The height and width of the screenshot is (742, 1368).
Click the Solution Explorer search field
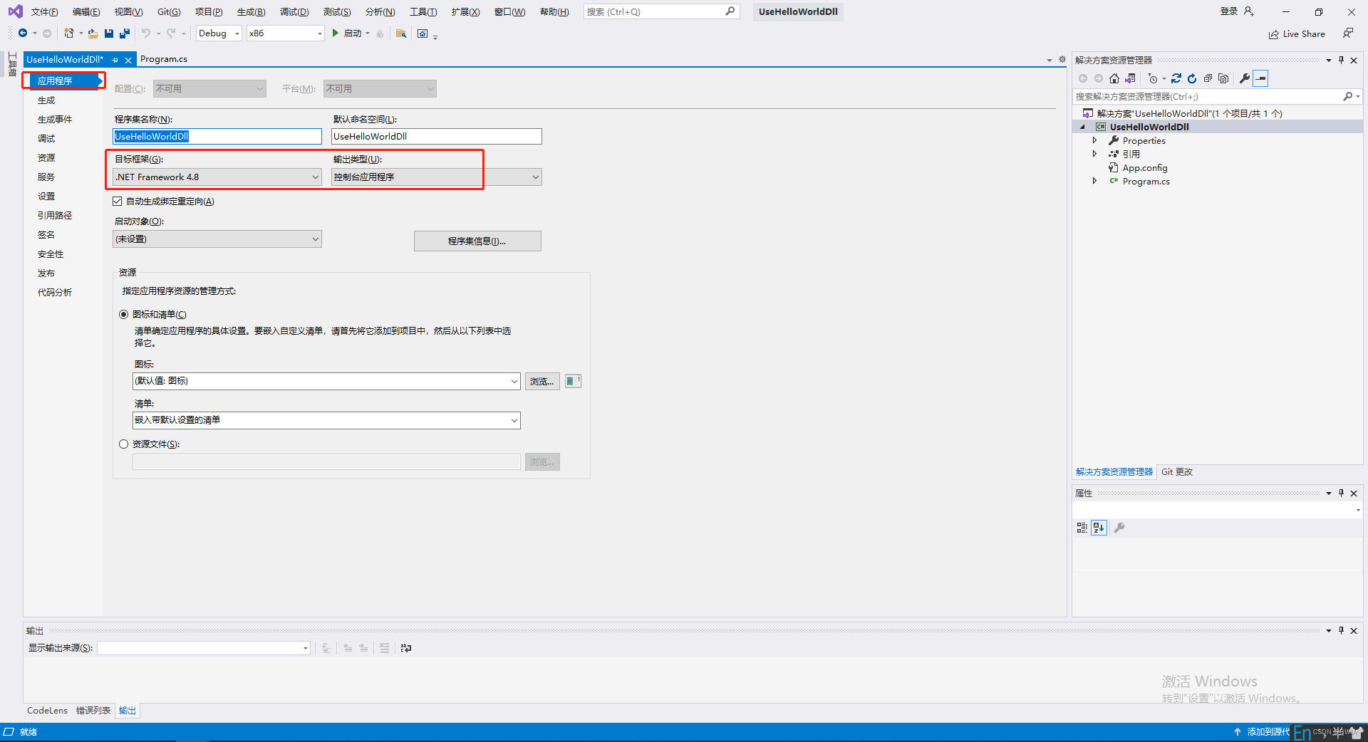[x=1217, y=97]
